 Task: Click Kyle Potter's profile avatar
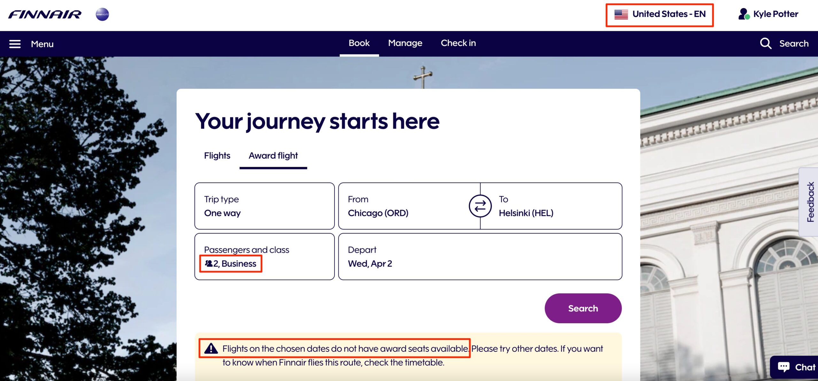pyautogui.click(x=744, y=14)
